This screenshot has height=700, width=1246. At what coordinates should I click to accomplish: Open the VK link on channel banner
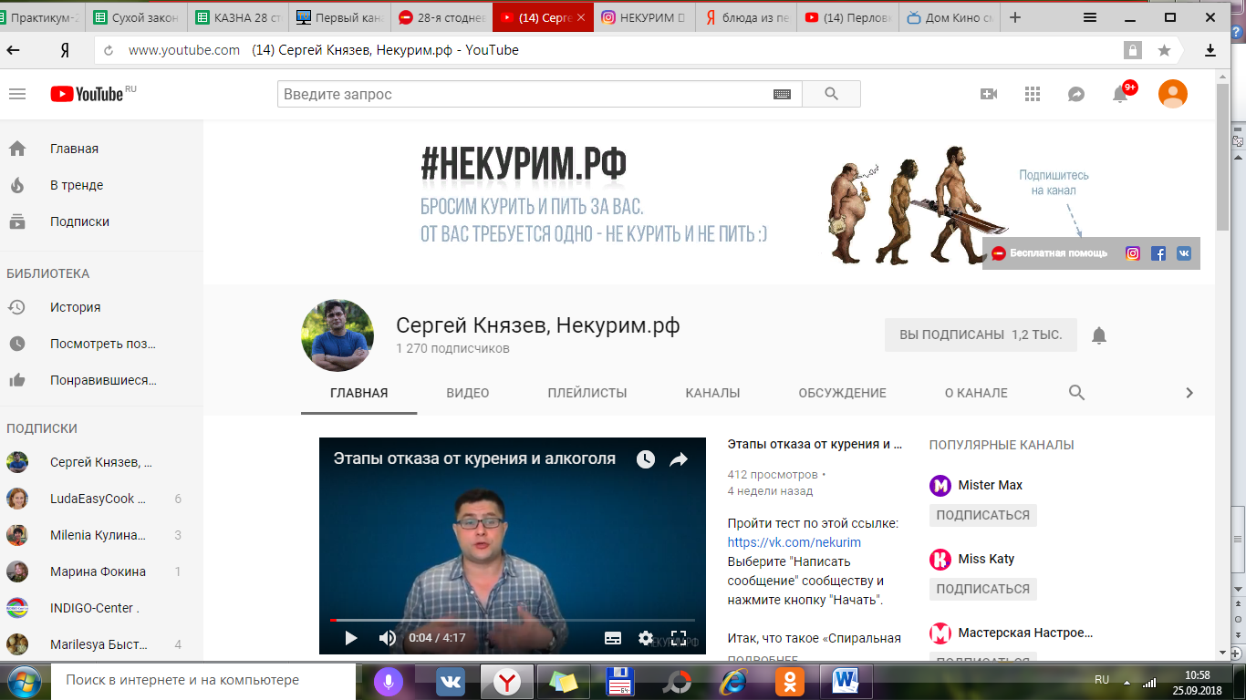click(1184, 253)
